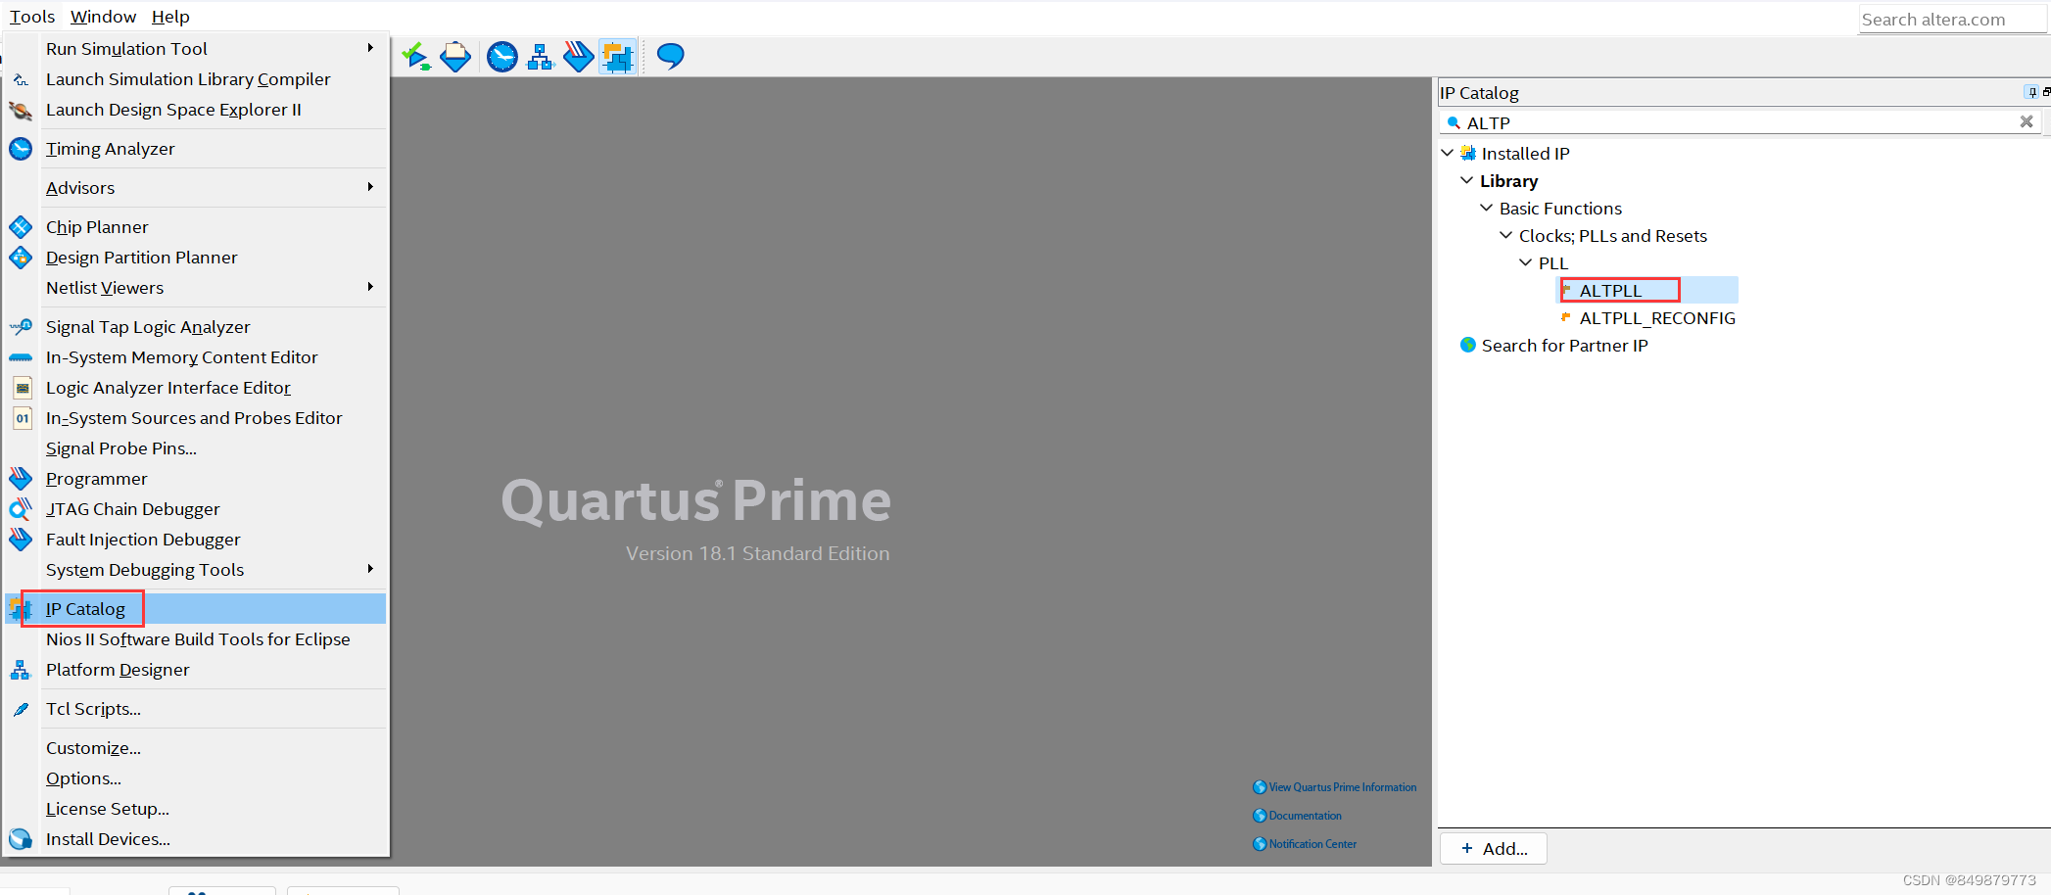
Task: Float the IP Catalog panel window
Action: point(2046,92)
